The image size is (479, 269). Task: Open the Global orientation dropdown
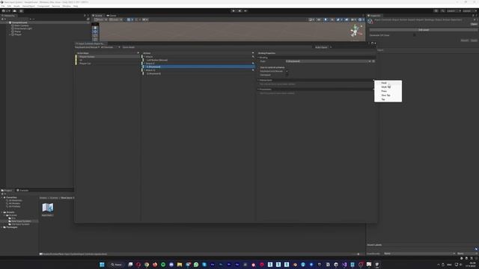point(115,19)
